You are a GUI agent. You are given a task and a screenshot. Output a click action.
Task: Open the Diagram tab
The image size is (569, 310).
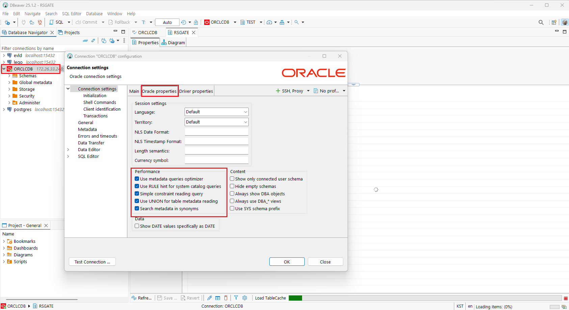pyautogui.click(x=173, y=43)
